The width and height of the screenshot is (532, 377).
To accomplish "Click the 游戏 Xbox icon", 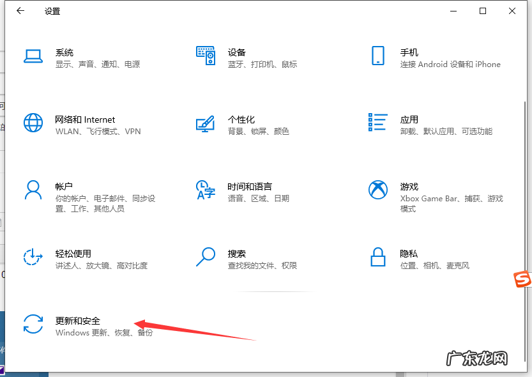I will point(378,190).
